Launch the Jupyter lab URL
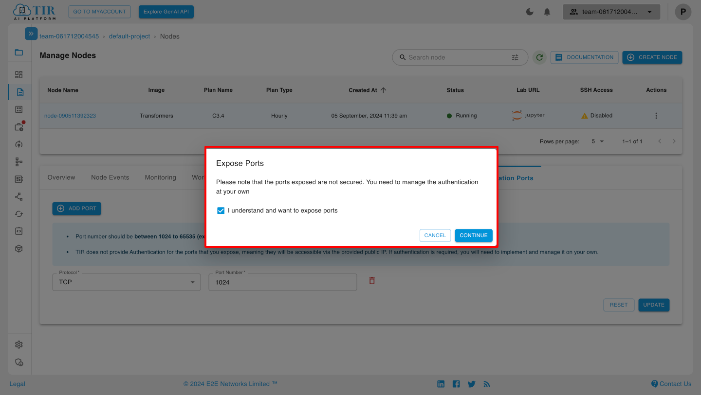701x395 pixels. click(528, 116)
